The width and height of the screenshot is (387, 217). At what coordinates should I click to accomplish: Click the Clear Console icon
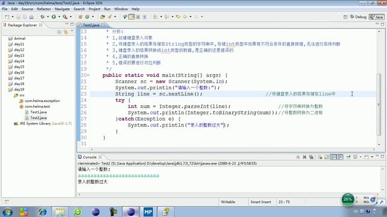click(320, 157)
